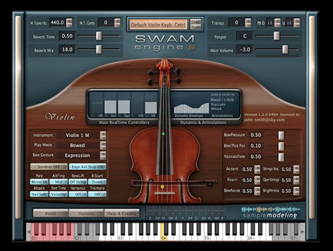Toggle the Sordino OFF button
Screen dimensions: 333x251
[49, 167]
